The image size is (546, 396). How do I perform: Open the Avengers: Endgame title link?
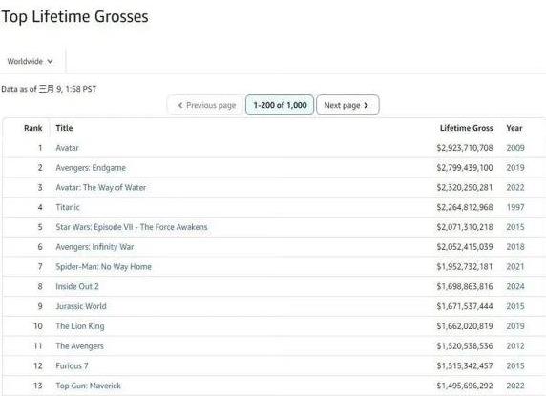tap(91, 168)
